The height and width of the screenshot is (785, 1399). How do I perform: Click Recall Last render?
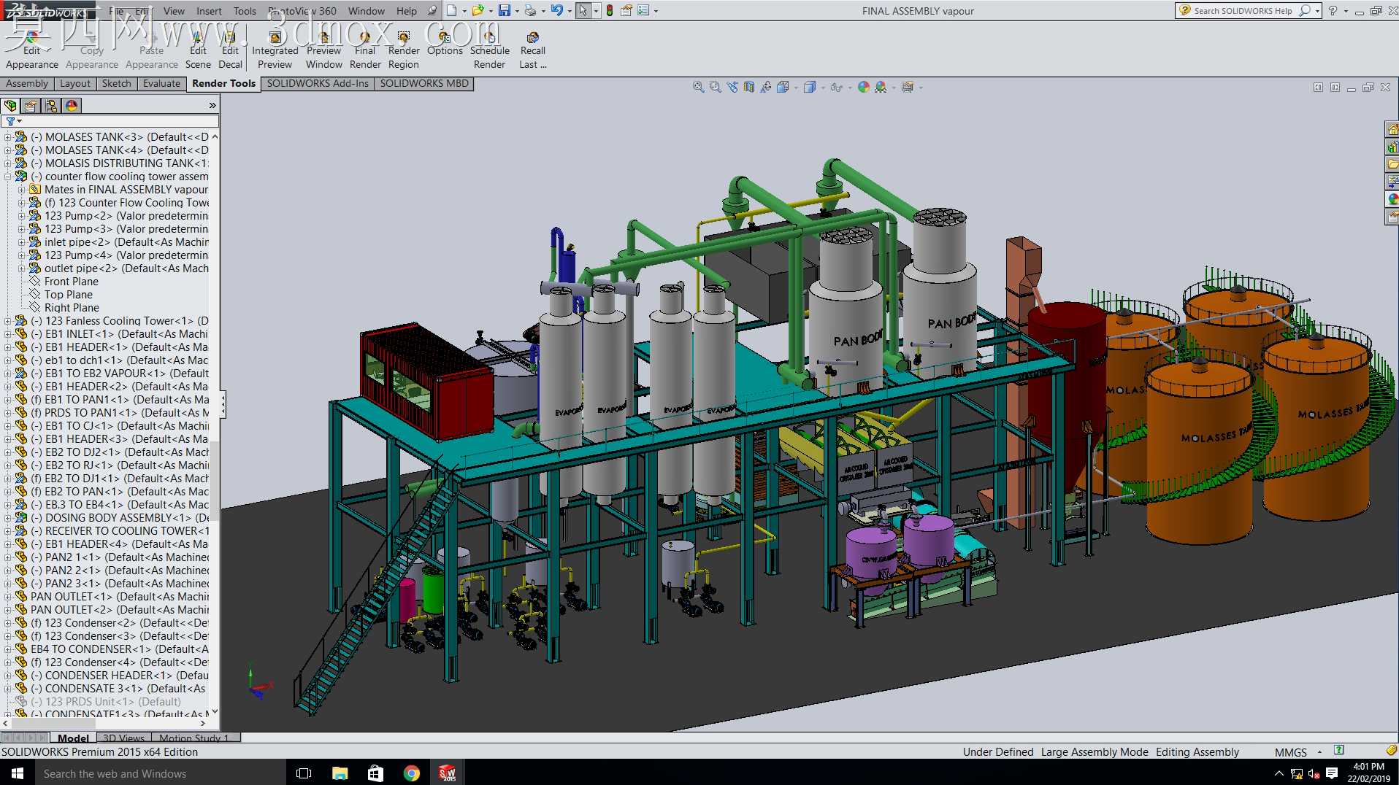click(x=532, y=50)
